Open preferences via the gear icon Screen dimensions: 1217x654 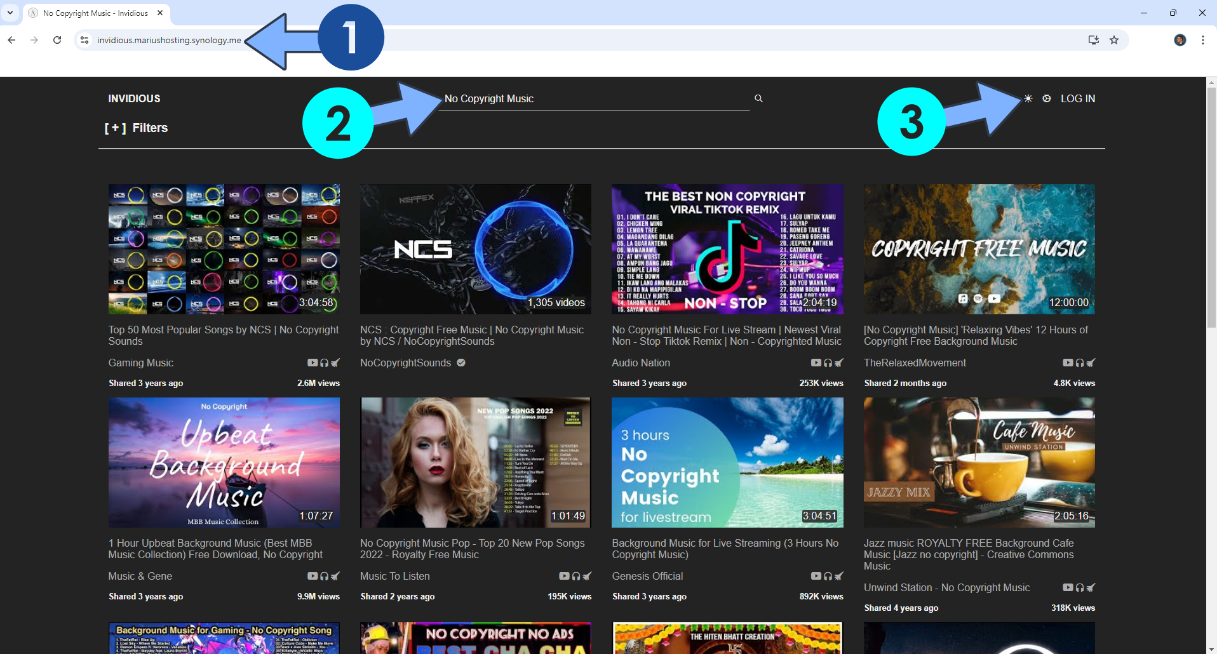[1047, 98]
